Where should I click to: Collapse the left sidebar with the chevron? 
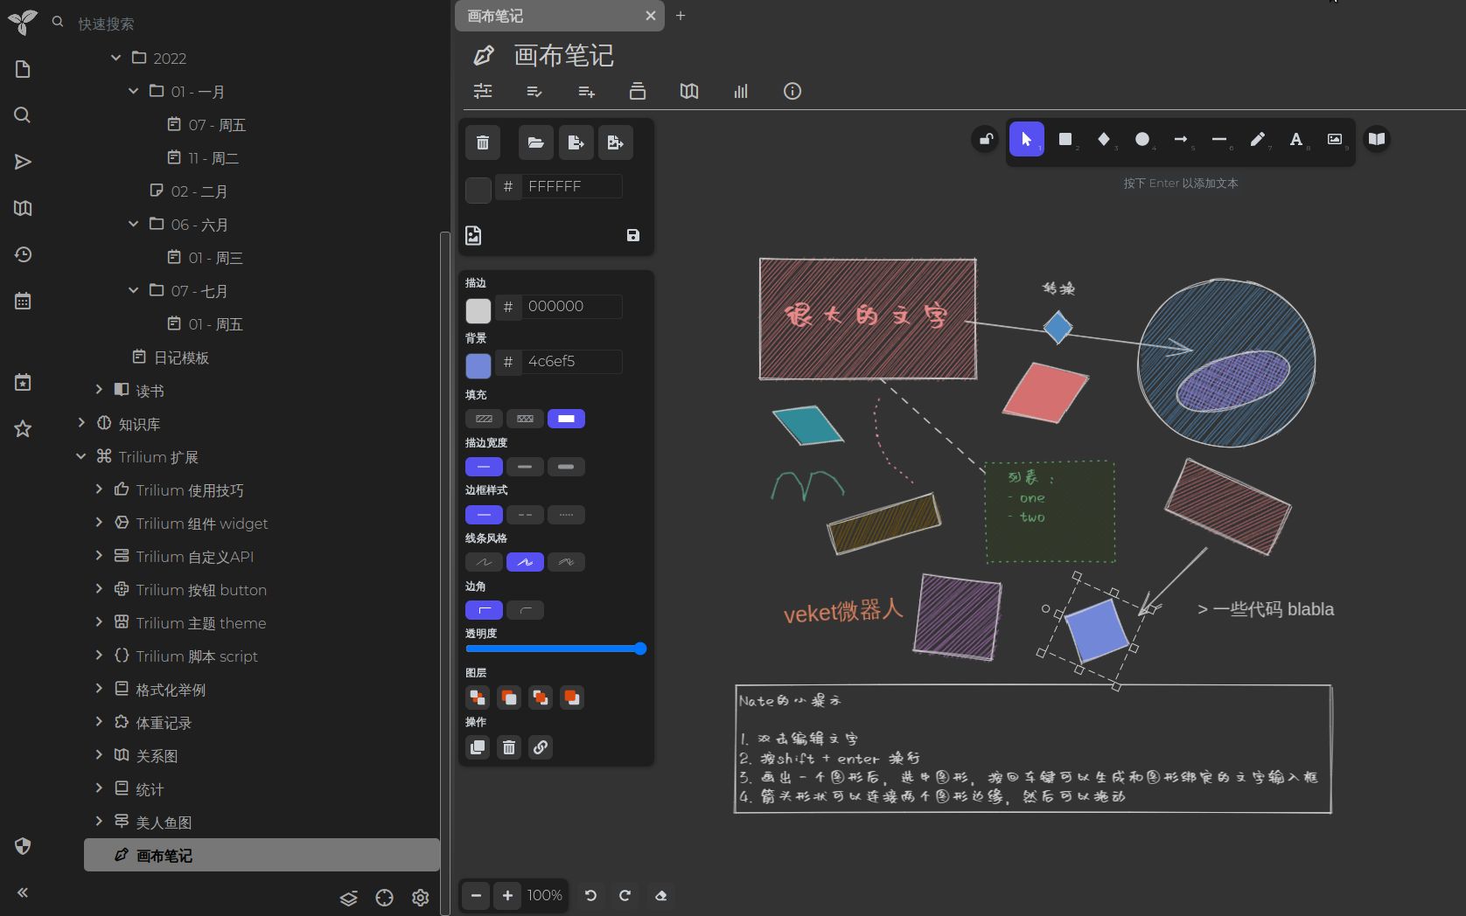click(x=24, y=892)
